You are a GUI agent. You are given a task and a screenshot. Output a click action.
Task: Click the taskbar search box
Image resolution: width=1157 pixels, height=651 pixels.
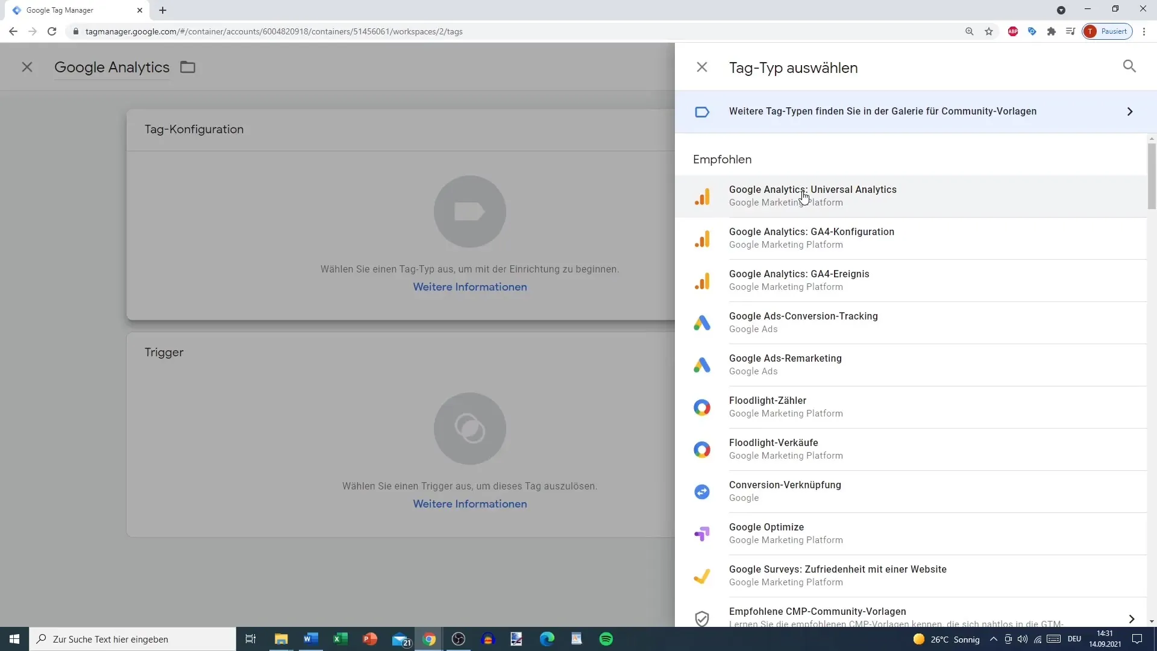pos(133,639)
